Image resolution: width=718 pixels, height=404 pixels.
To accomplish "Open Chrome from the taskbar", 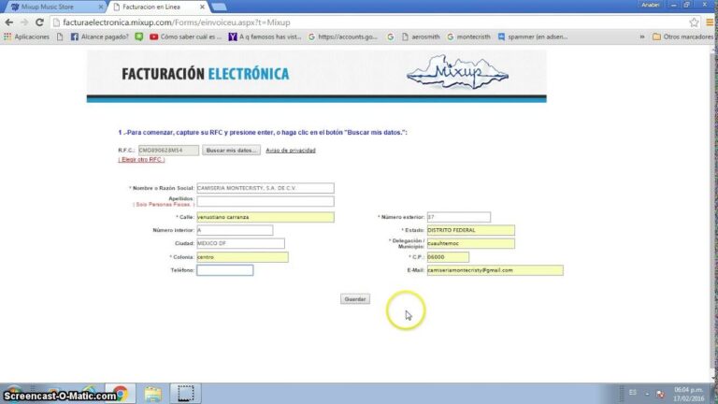I will [x=120, y=394].
